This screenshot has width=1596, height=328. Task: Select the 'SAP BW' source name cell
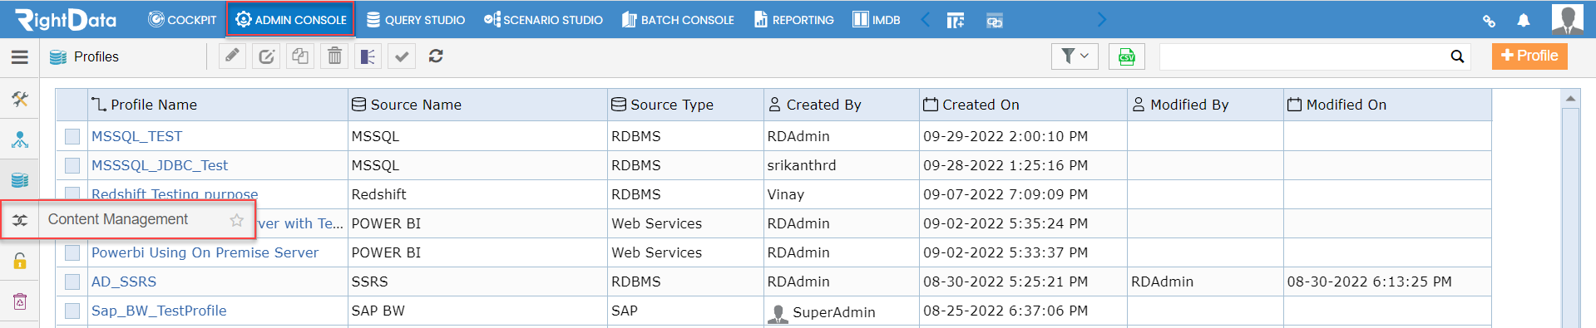[x=477, y=311]
